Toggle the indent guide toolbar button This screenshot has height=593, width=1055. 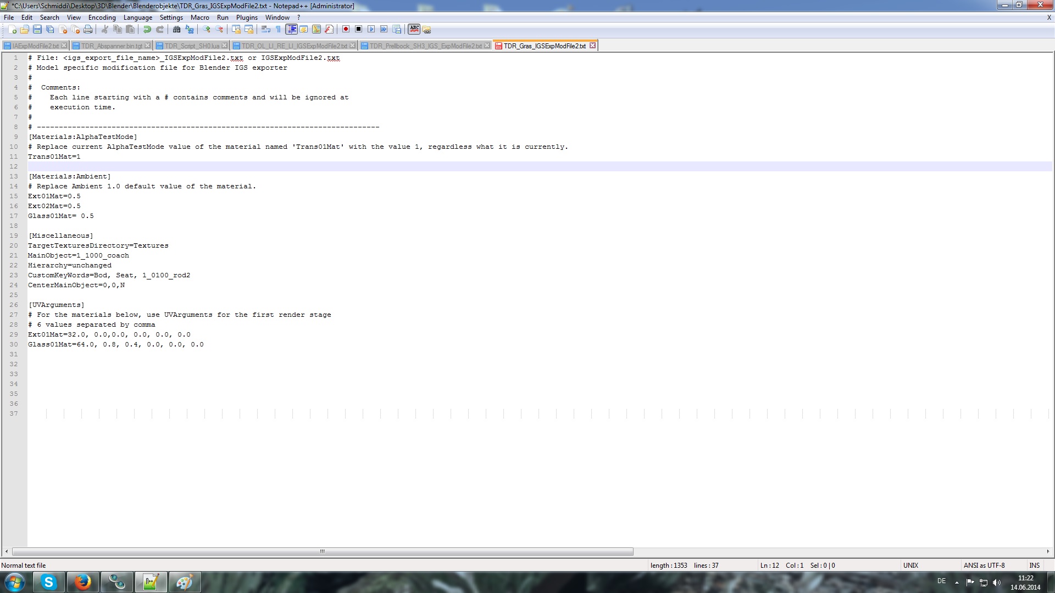(x=292, y=29)
